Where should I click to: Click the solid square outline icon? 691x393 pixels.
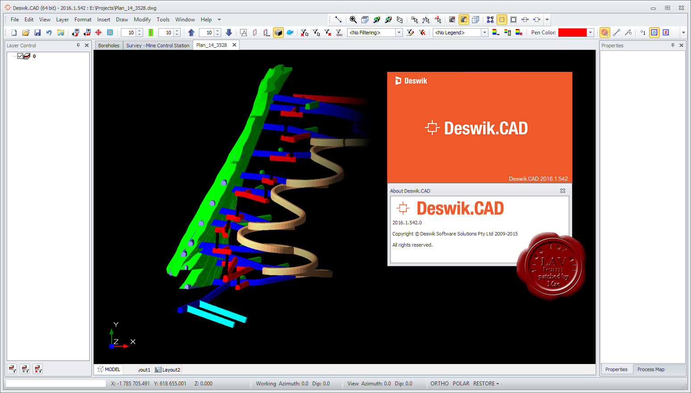[x=513, y=20]
